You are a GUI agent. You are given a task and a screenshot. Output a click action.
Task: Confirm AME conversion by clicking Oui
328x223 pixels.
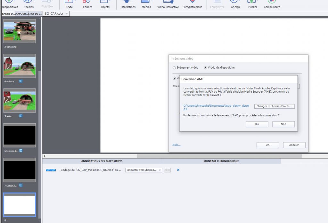coord(257,124)
